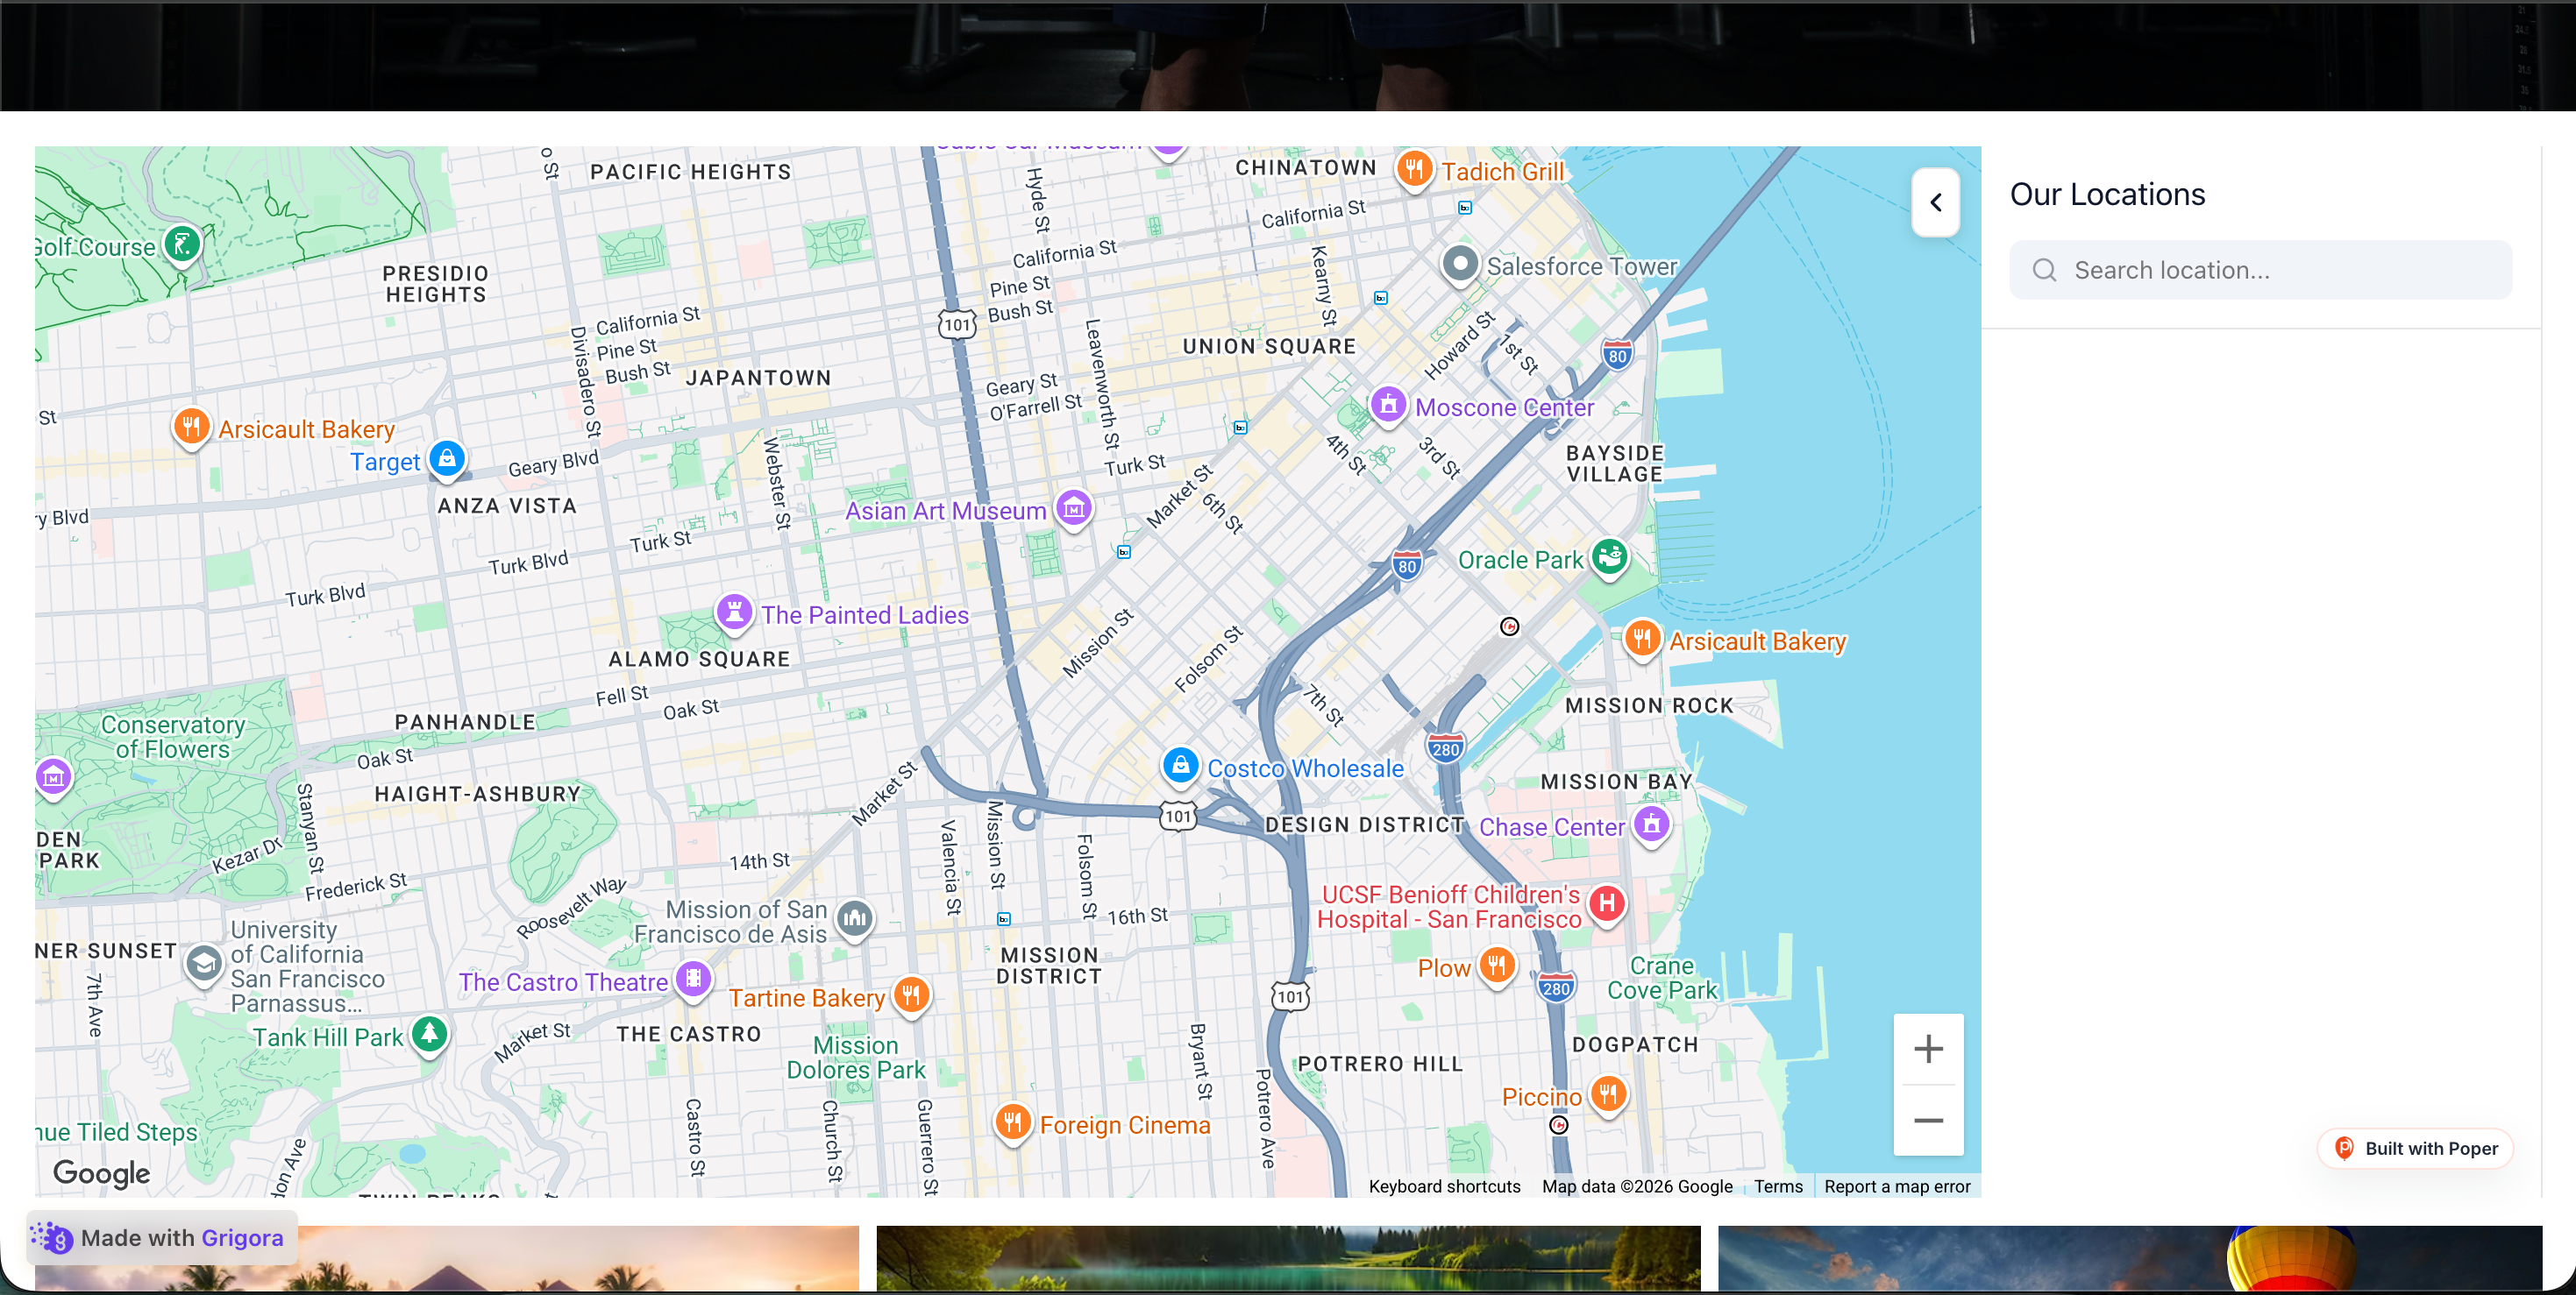2576x1295 pixels.
Task: Zoom out on the map
Action: pos(1928,1120)
